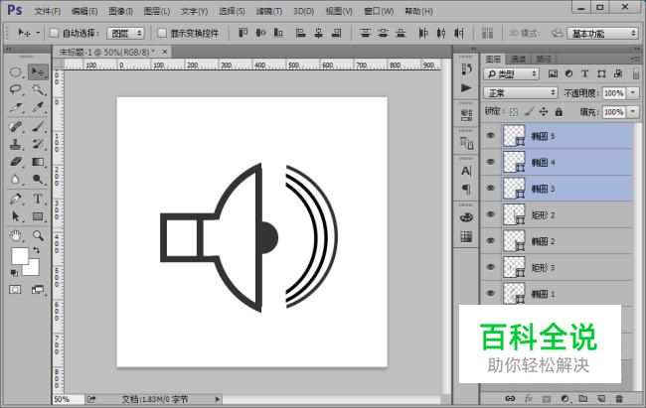Select the Zoom tool
Screen dimensions: 646x408
pyautogui.click(x=38, y=235)
